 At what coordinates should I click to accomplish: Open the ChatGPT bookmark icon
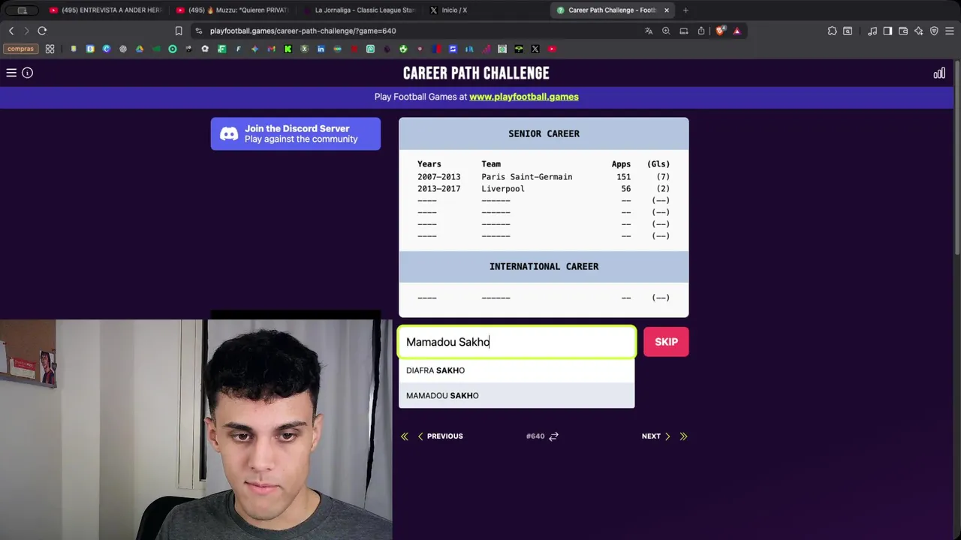[x=123, y=49]
